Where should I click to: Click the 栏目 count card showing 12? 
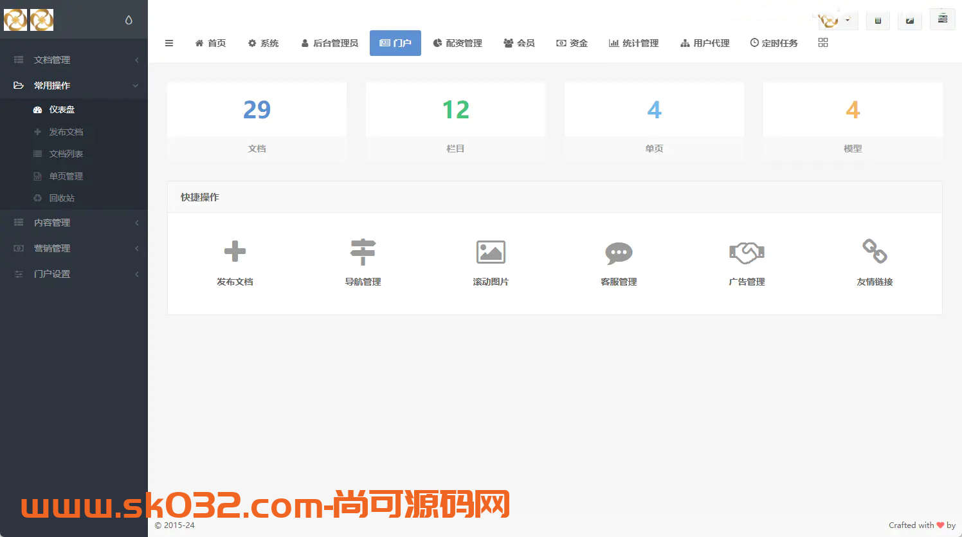455,122
